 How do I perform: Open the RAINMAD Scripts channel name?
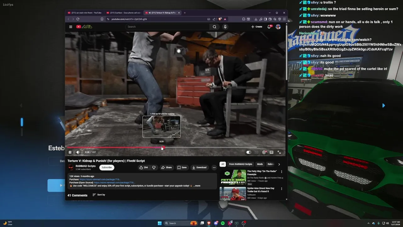pyautogui.click(x=85, y=166)
